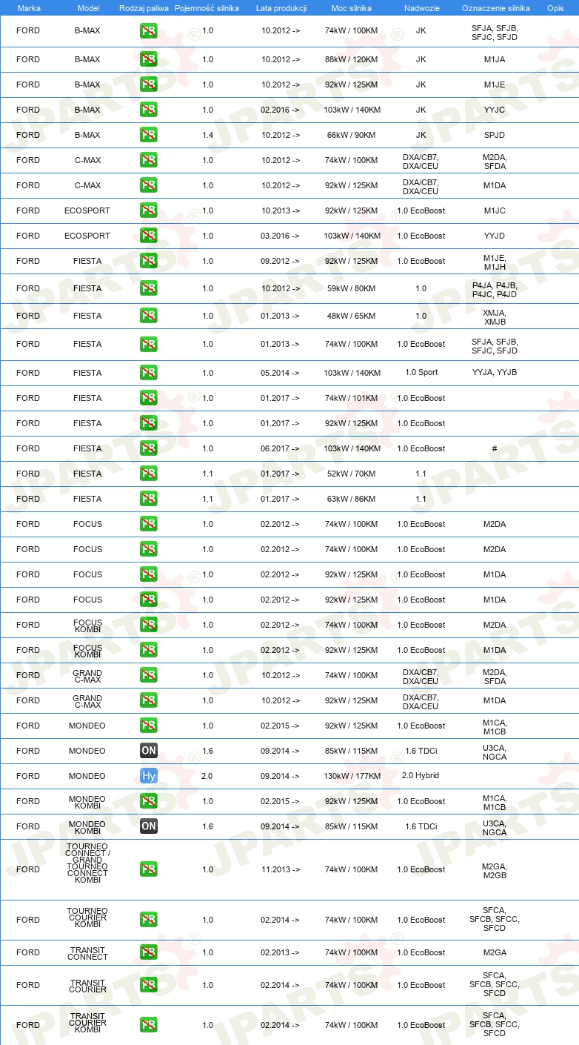Click the '05.2014 ->' production date cell
This screenshot has width=579, height=1045.
(281, 373)
